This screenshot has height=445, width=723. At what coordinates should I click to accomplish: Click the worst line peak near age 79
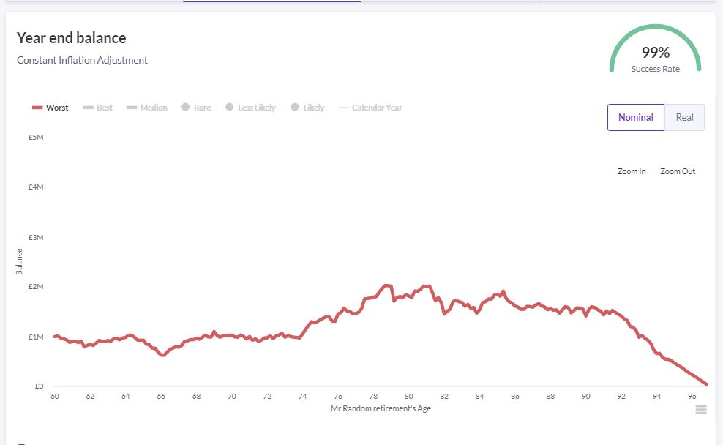[x=387, y=285]
